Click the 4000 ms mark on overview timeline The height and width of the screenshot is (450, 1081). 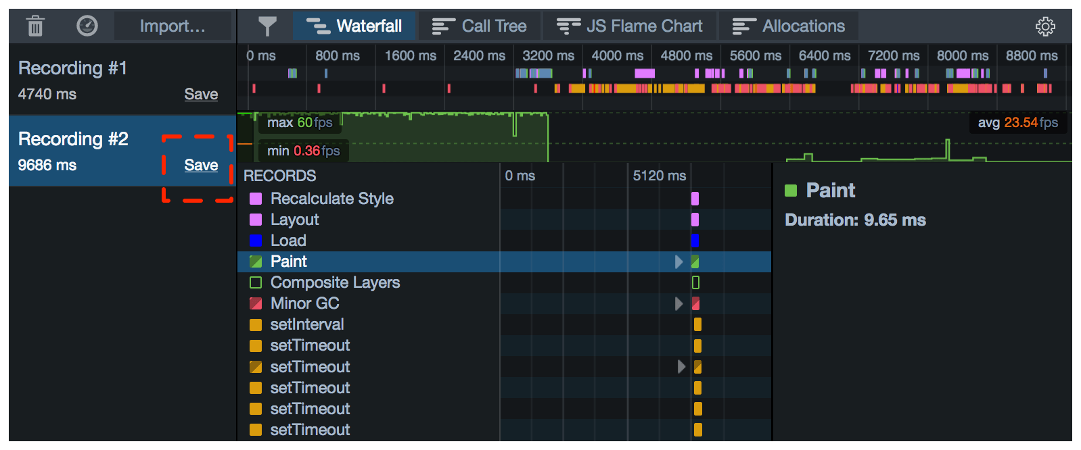tap(617, 56)
